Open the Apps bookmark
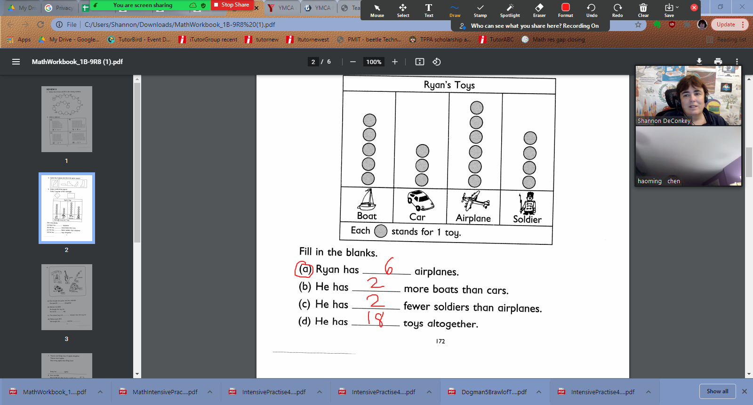 [x=19, y=40]
